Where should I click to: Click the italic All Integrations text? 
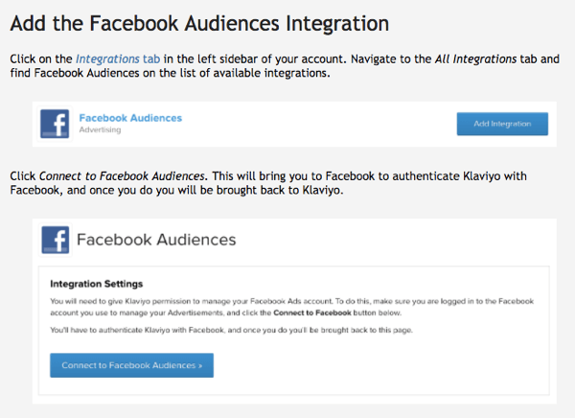click(x=475, y=59)
